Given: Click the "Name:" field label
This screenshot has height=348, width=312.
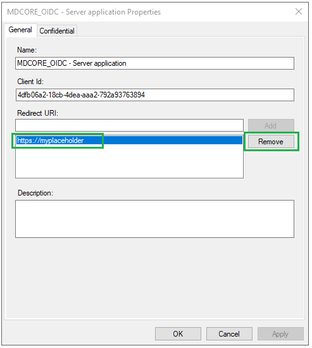Looking at the screenshot, I should click(27, 50).
